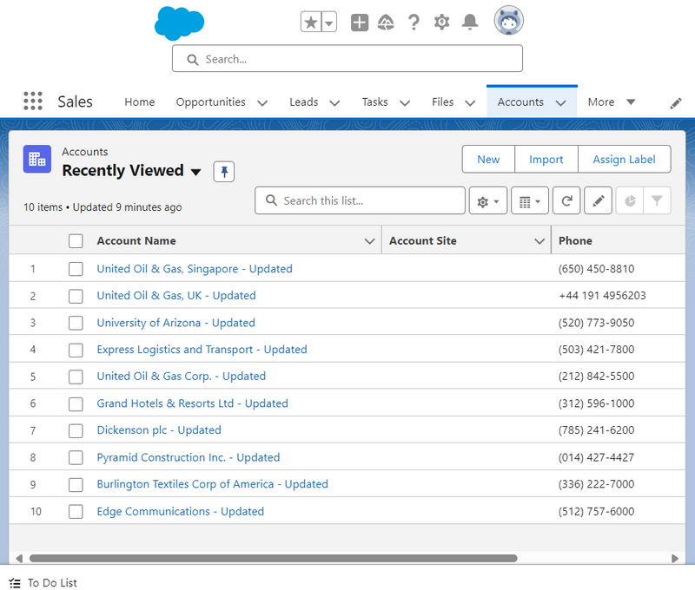Image resolution: width=695 pixels, height=590 pixels.
Task: Check Dickenson plc row
Action: coord(76,430)
